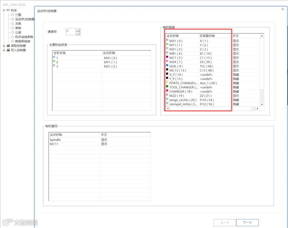Click the green marker beside TOOL_CHANGER
Screen dimensions: 288x228
coord(167,86)
